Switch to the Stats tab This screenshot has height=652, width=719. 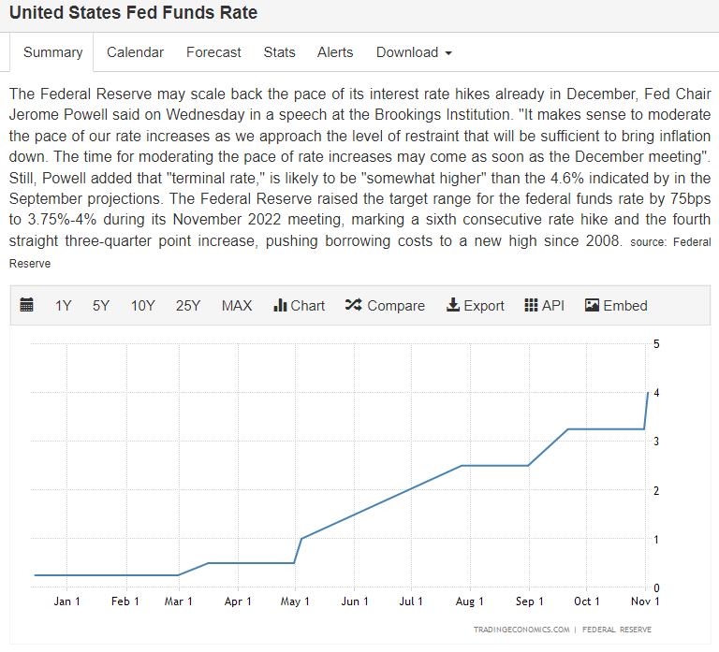pyautogui.click(x=279, y=52)
